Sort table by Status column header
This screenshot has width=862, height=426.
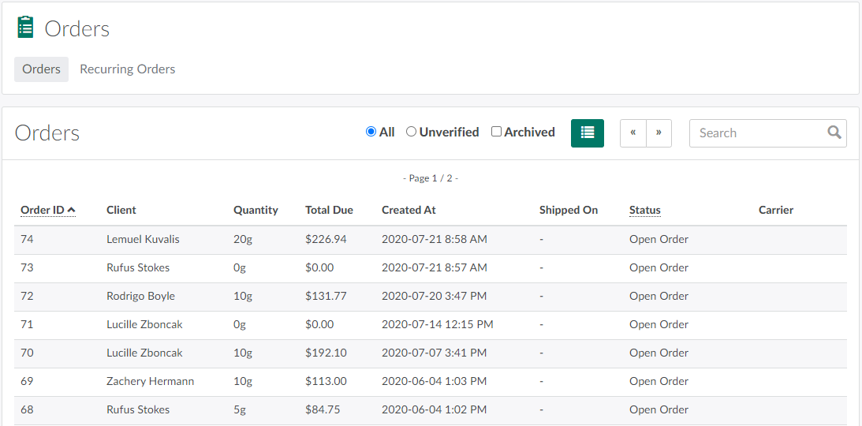[x=644, y=210]
